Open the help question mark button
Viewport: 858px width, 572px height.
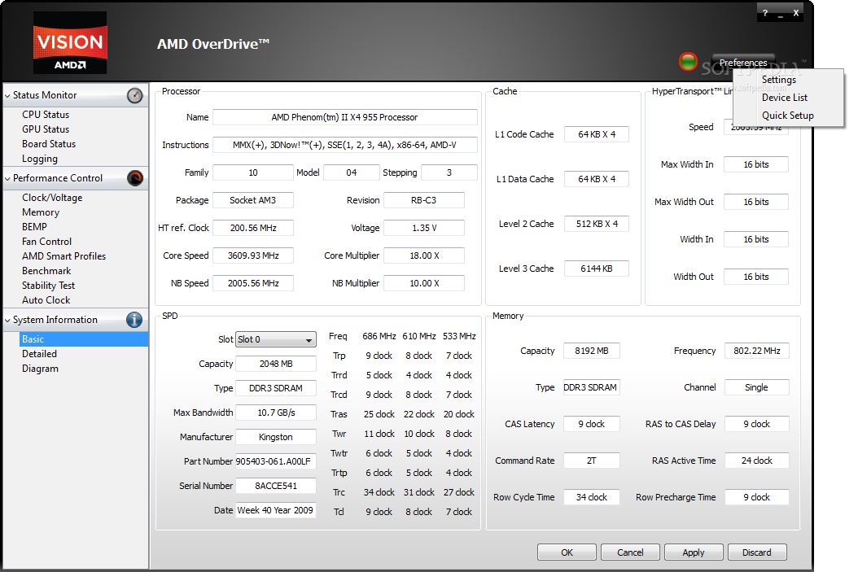pos(765,12)
